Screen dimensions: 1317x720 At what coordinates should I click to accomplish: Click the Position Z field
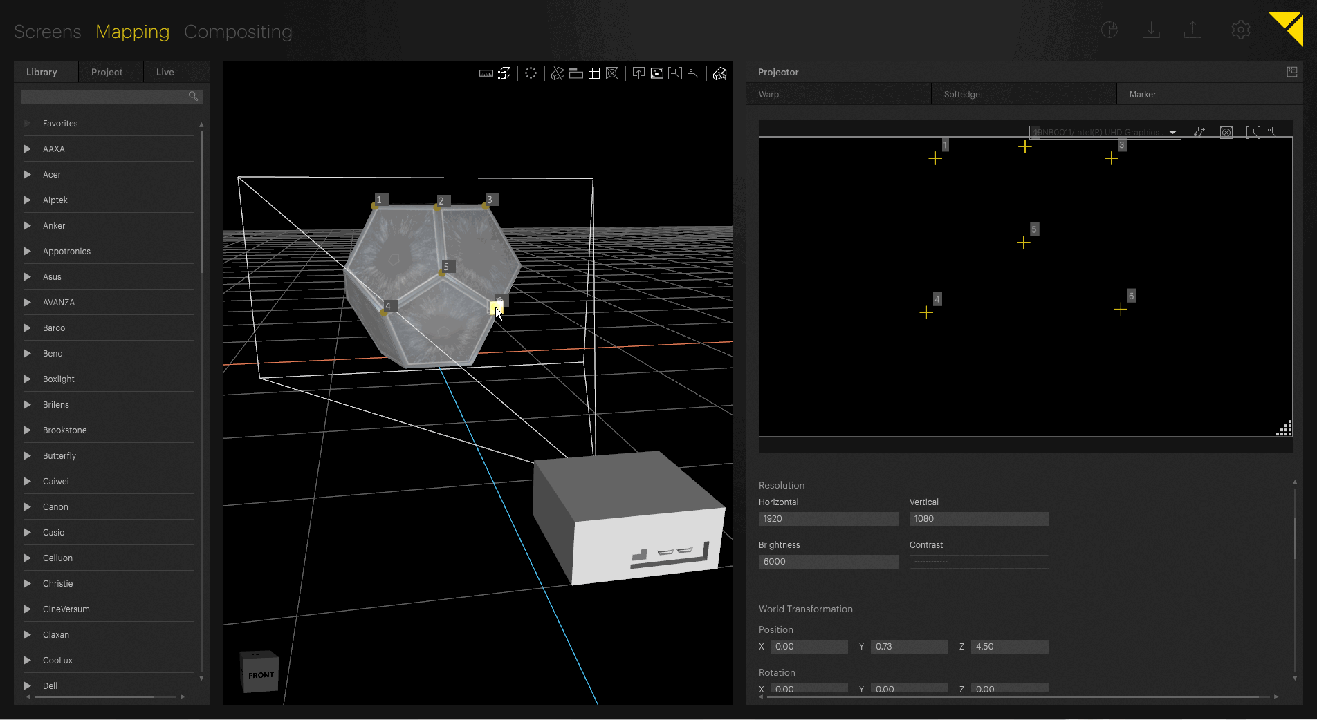[x=1009, y=647]
